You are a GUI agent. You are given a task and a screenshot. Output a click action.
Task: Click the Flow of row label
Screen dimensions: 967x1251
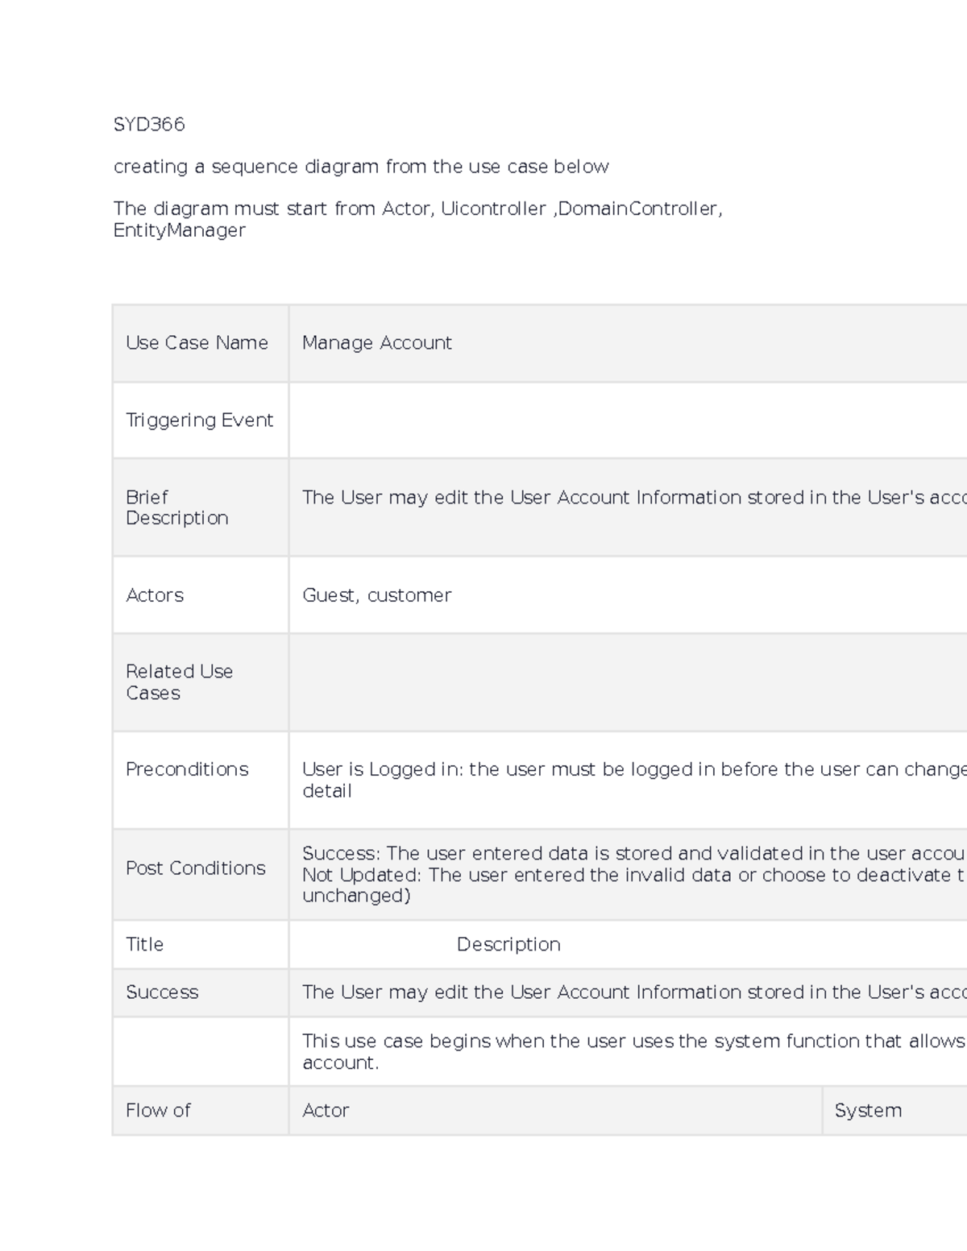tap(157, 1111)
